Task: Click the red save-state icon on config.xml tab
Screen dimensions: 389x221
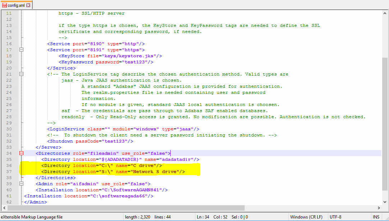Action: 5,5
